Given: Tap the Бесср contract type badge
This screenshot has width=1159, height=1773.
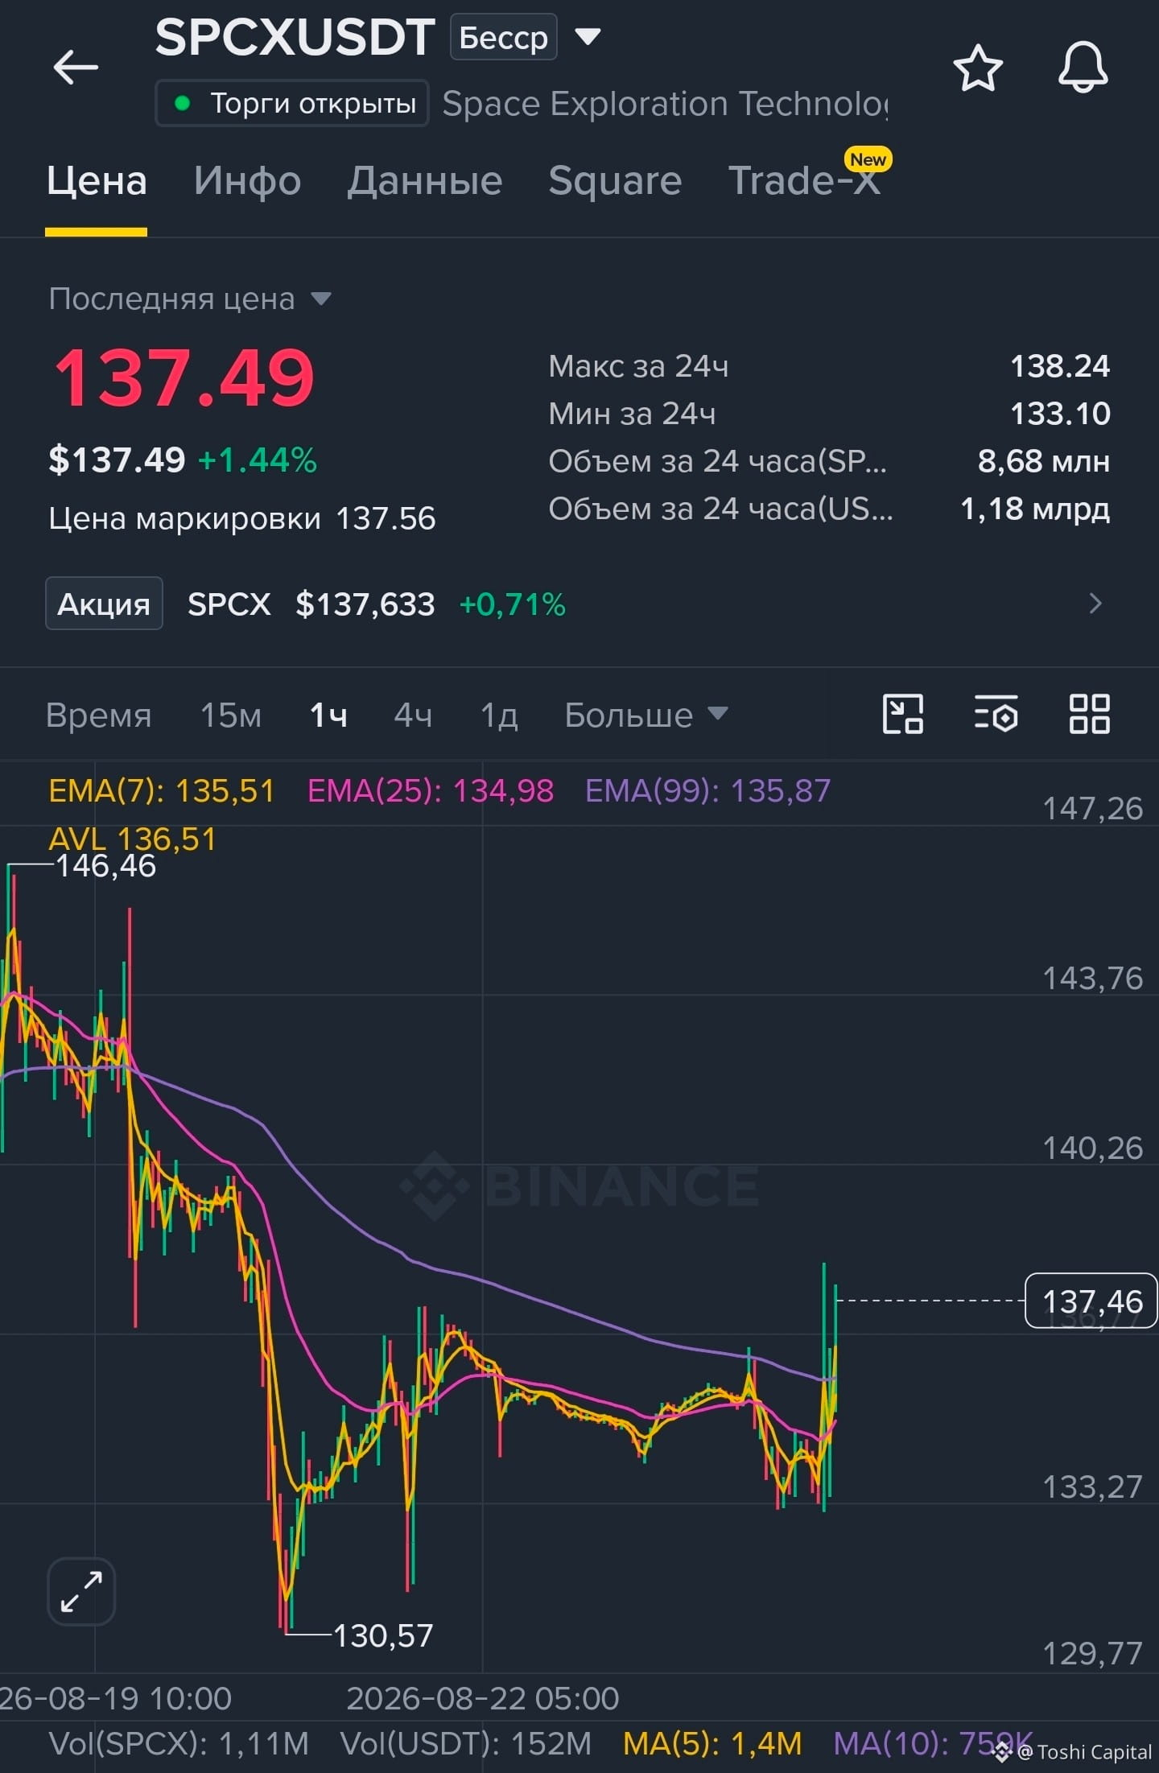Looking at the screenshot, I should 504,37.
